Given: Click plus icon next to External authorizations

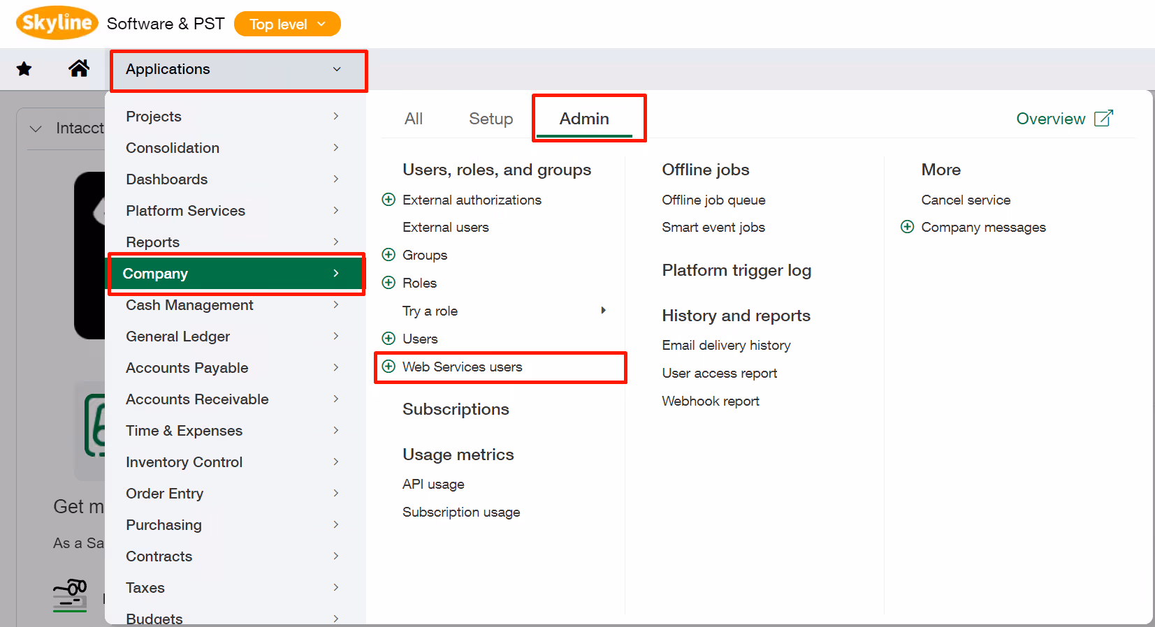Looking at the screenshot, I should pyautogui.click(x=388, y=200).
